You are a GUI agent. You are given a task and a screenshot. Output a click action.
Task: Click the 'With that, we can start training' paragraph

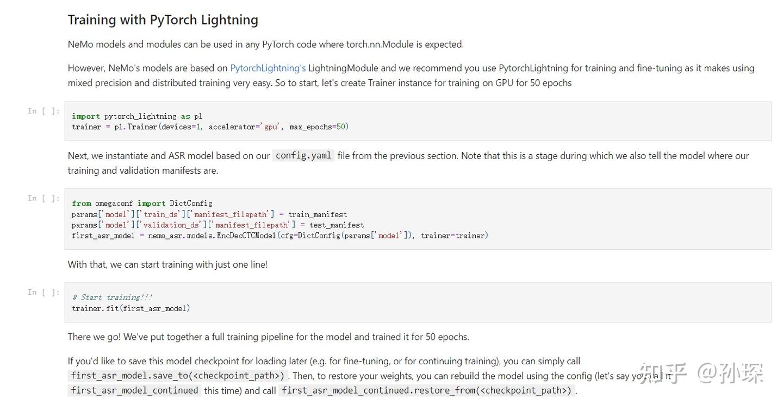[167, 265]
